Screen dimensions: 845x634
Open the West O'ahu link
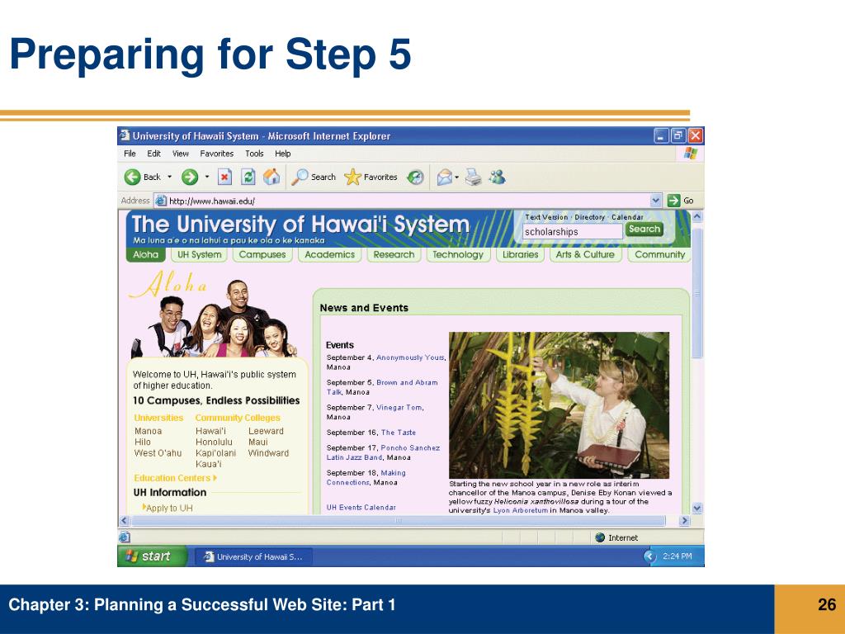158,453
